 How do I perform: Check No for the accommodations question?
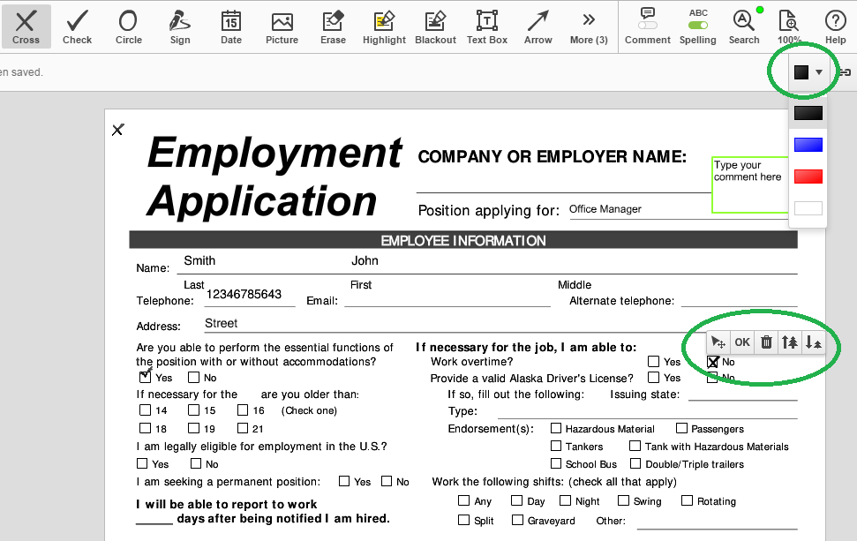coord(193,377)
